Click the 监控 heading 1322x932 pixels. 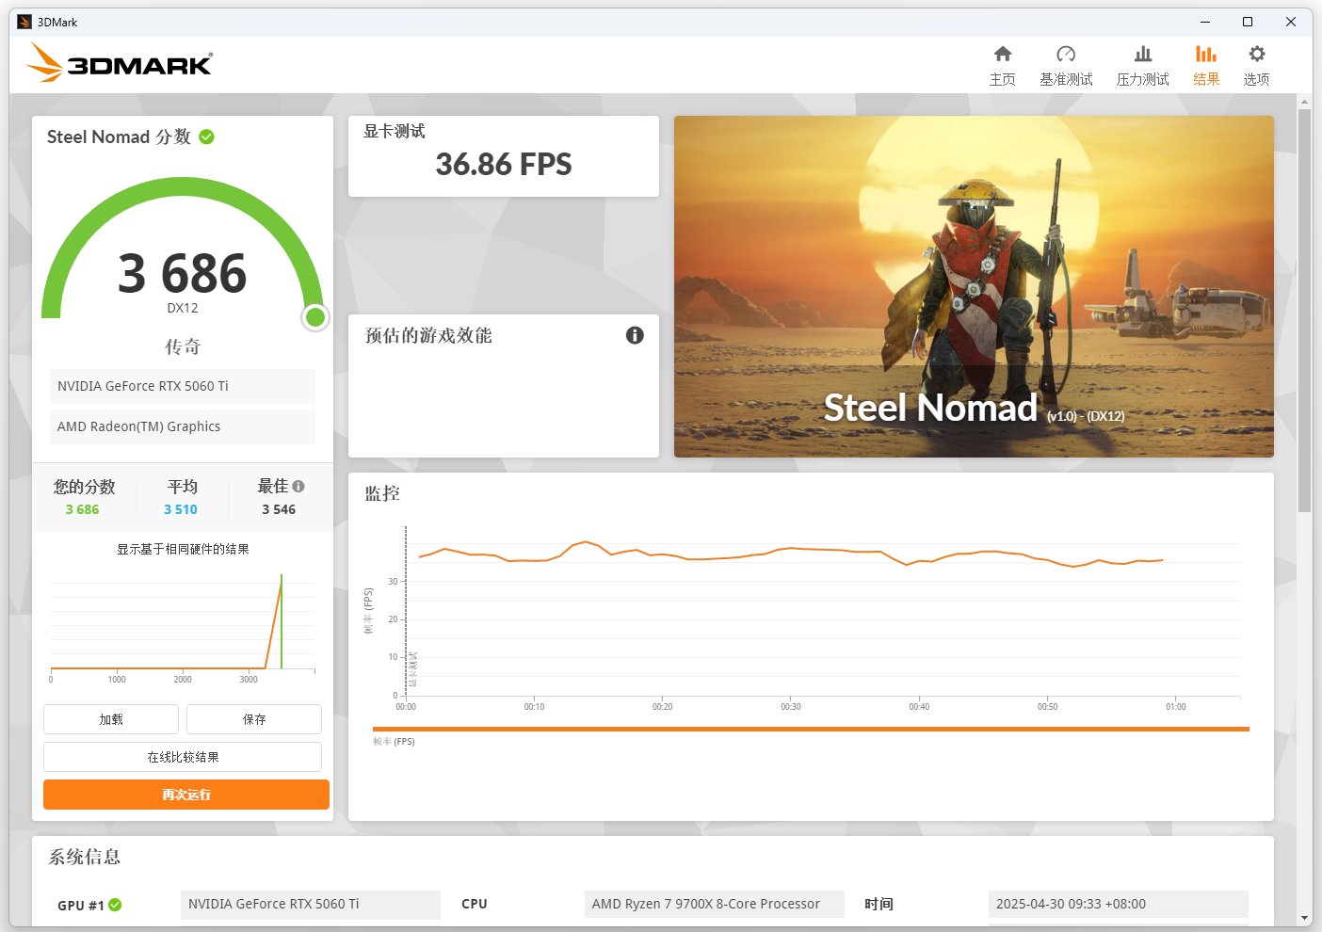click(382, 493)
